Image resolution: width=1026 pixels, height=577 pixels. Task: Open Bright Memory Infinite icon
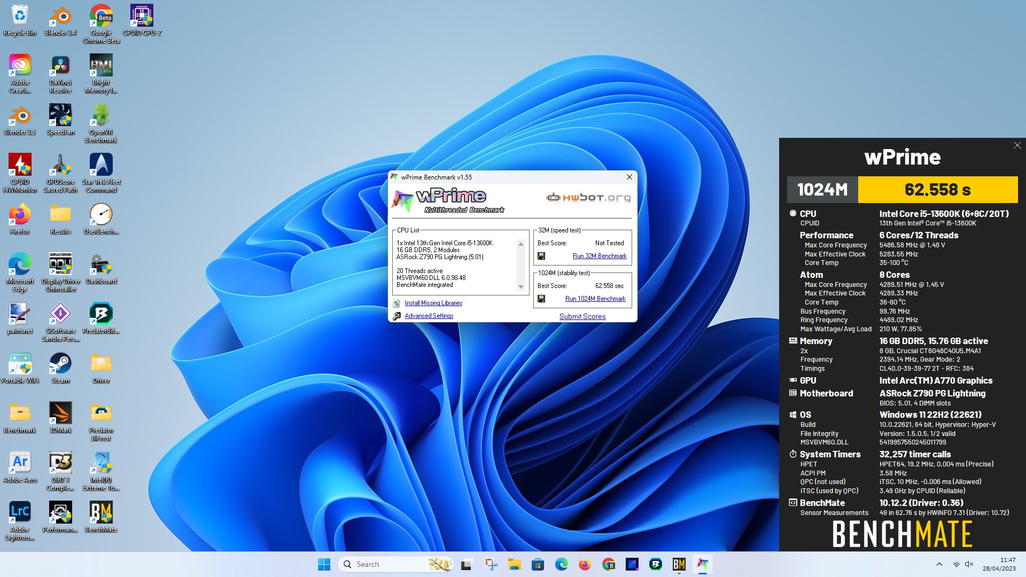click(x=101, y=74)
